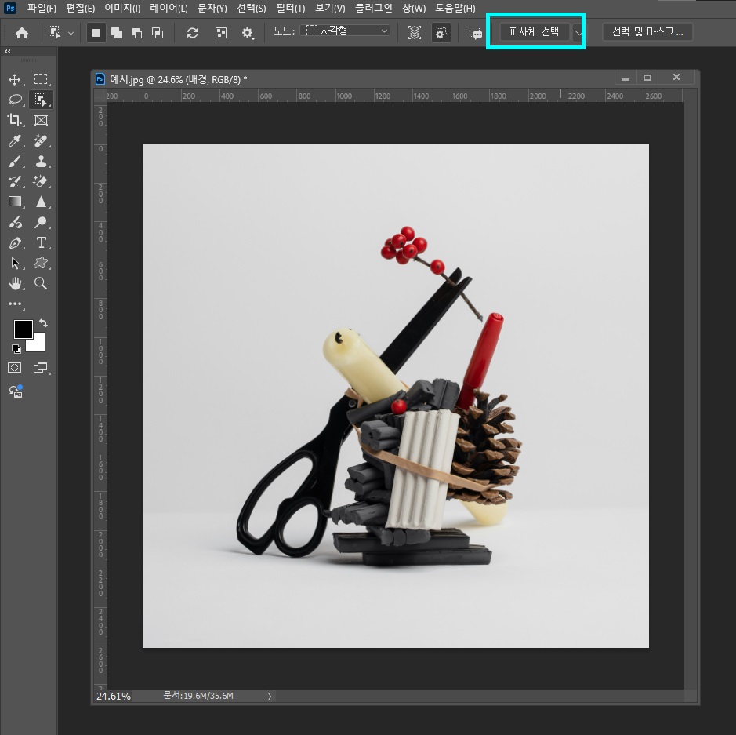Screen dimensions: 736x735
Task: Open the 창(W) menu
Action: click(x=414, y=9)
